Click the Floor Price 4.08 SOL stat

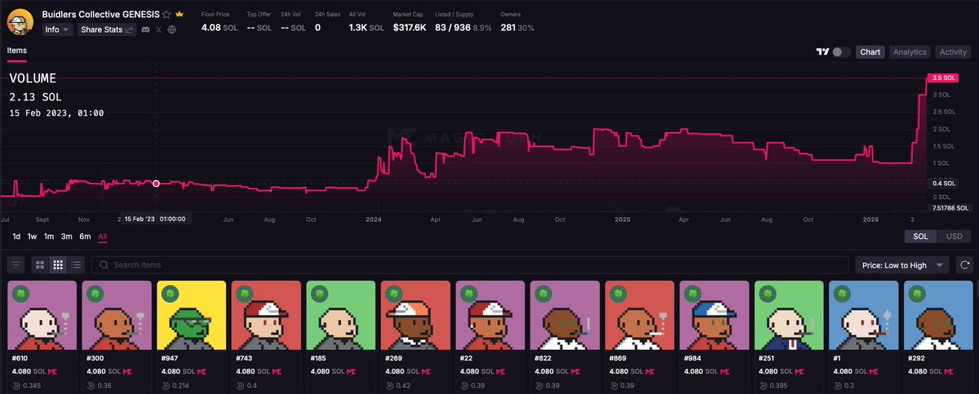[x=219, y=22]
